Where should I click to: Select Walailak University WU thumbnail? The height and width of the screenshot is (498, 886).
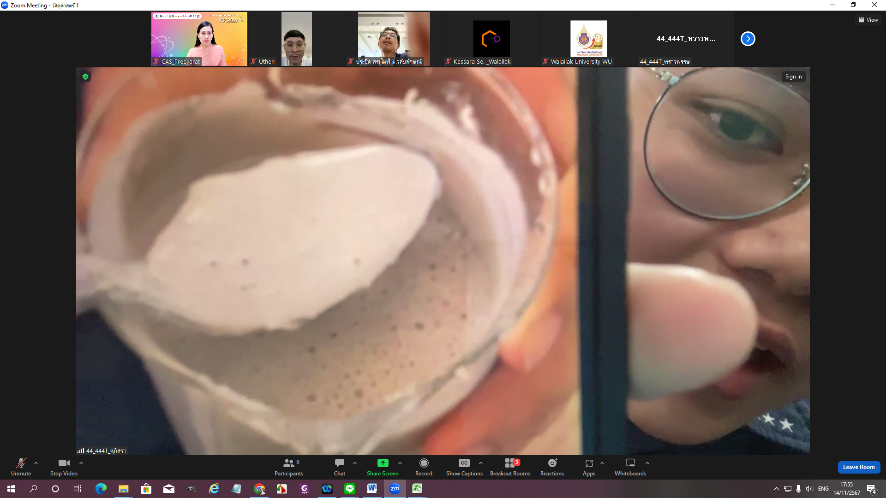(x=588, y=39)
